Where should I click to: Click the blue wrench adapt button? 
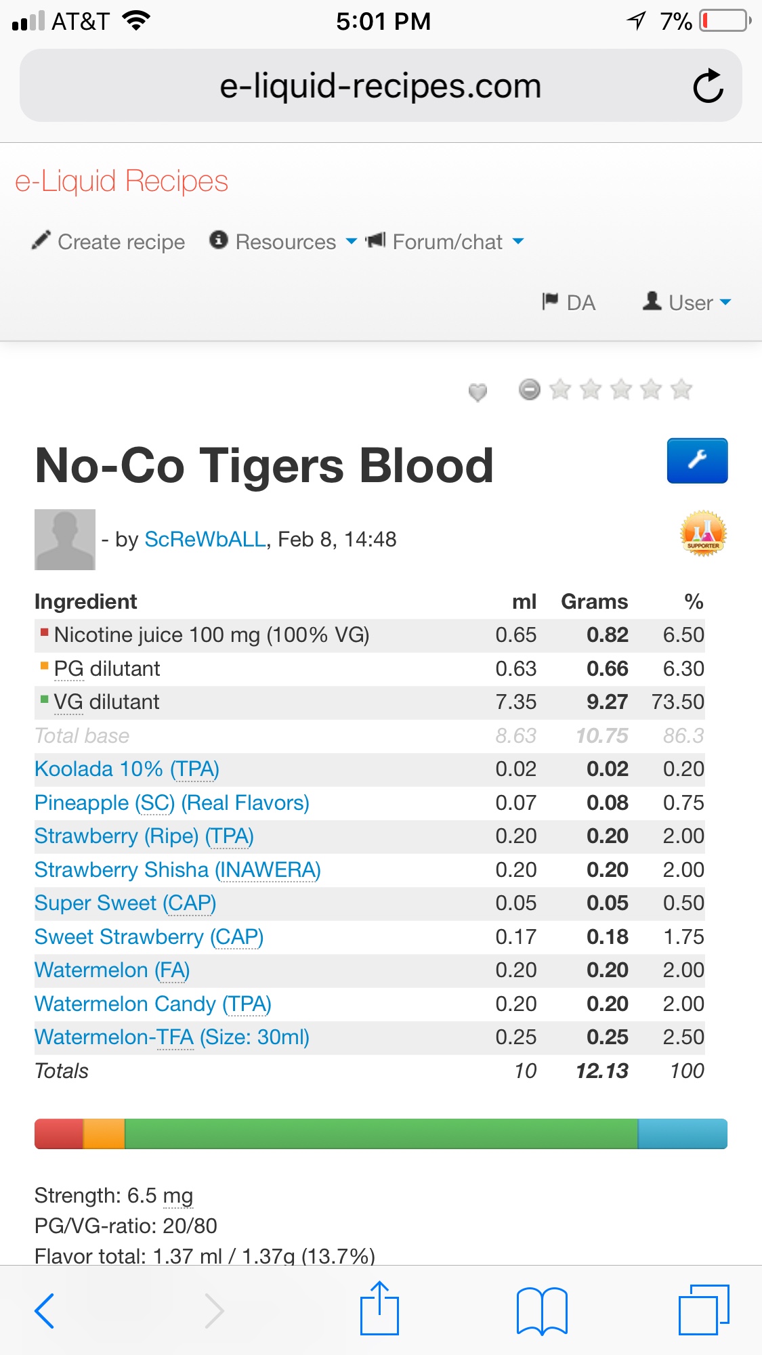697,460
